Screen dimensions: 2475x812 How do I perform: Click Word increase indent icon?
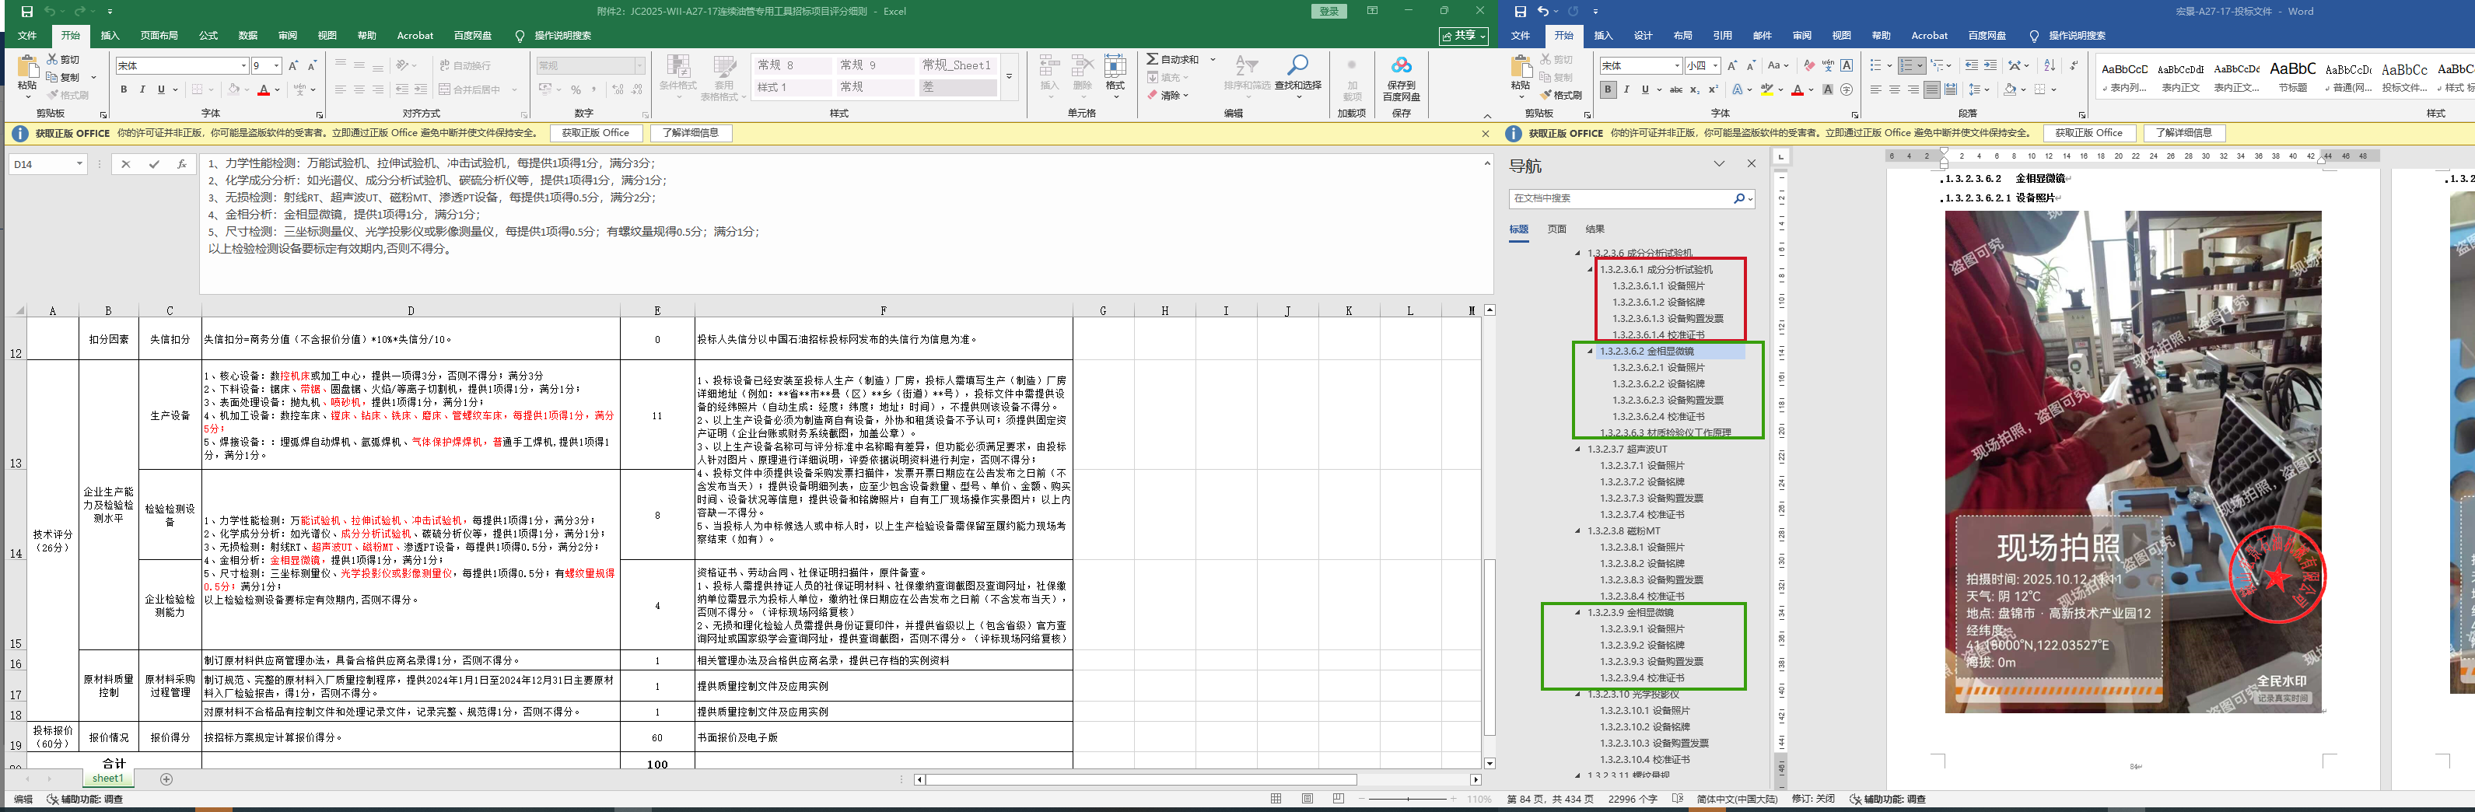[1990, 65]
